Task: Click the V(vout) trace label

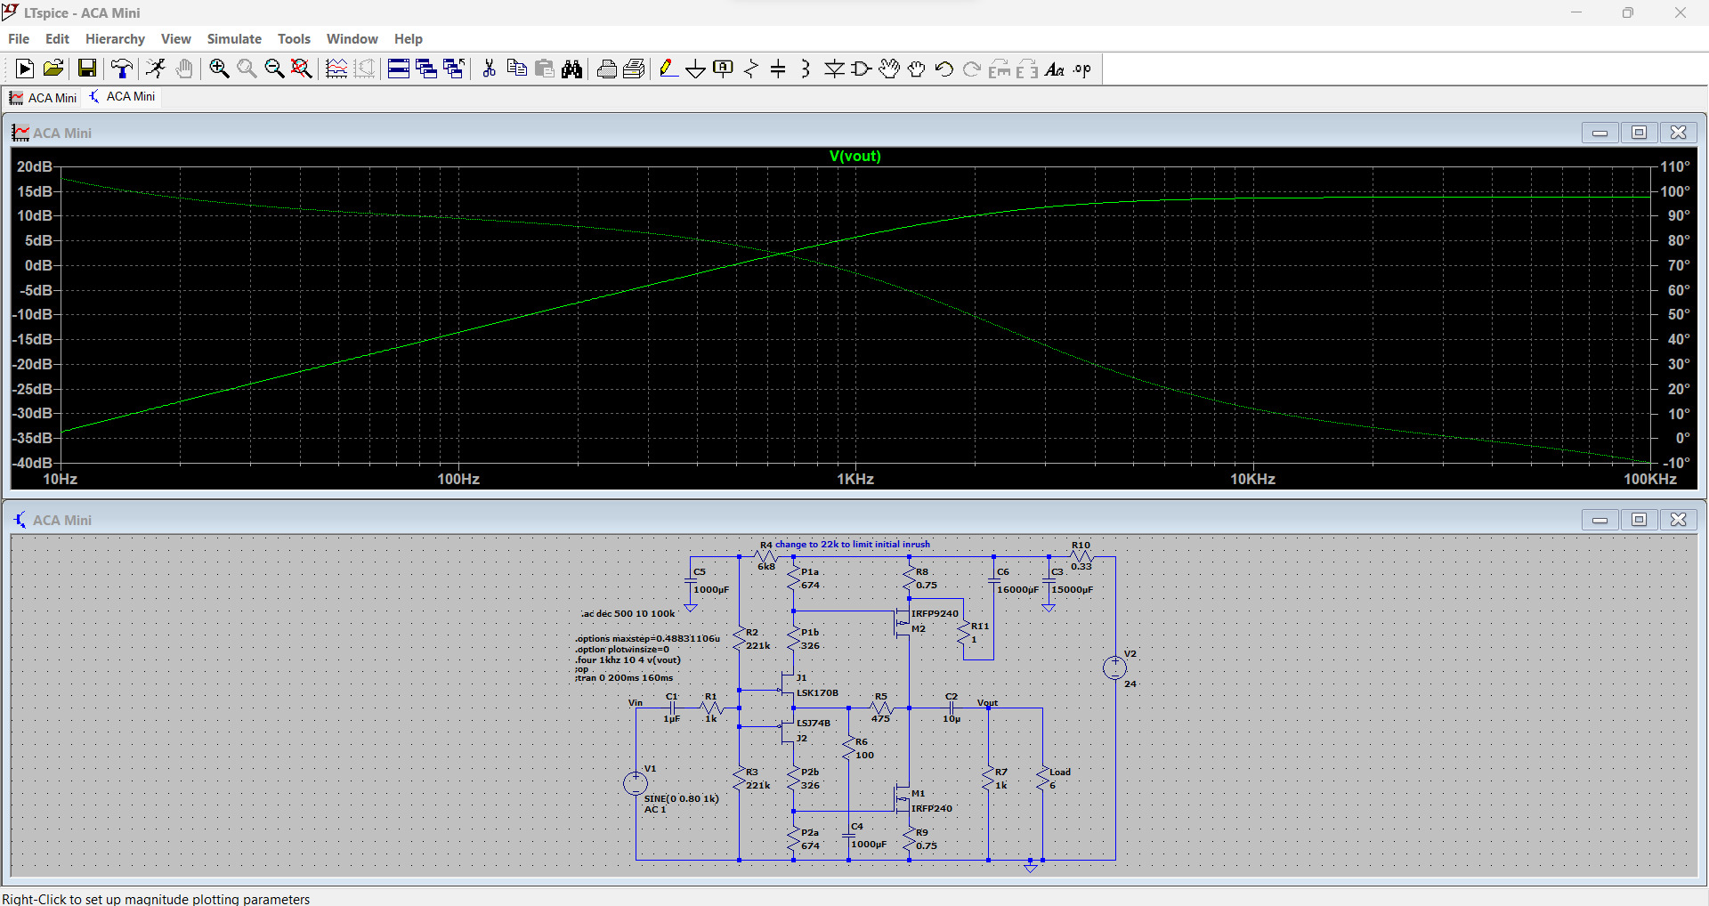Action: coord(855,156)
